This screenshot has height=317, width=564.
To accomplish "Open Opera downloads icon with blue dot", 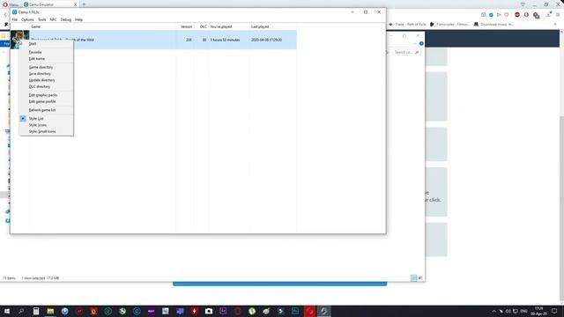I will coord(549,15).
